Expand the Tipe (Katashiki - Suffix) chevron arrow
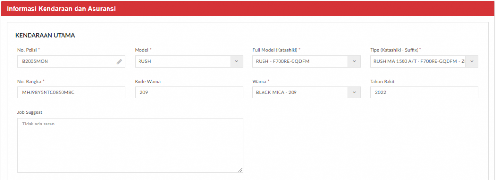This screenshot has height=180, width=496. point(472,61)
